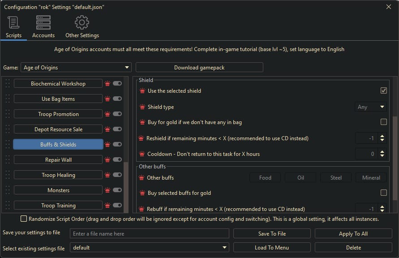Toggle the Troop Healing script switch
399x258 pixels.
(117, 175)
